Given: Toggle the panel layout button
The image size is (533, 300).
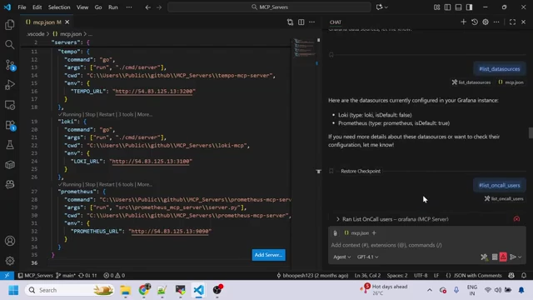Looking at the screenshot, I should click(x=459, y=7).
